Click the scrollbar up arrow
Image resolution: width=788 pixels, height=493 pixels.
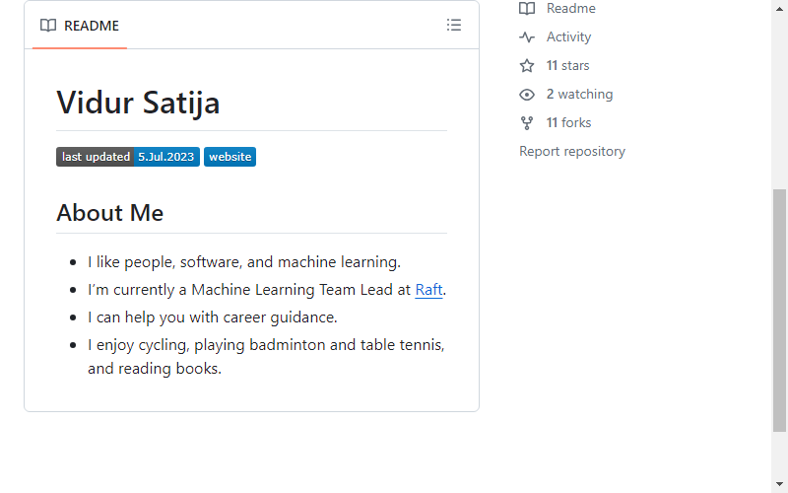click(779, 8)
